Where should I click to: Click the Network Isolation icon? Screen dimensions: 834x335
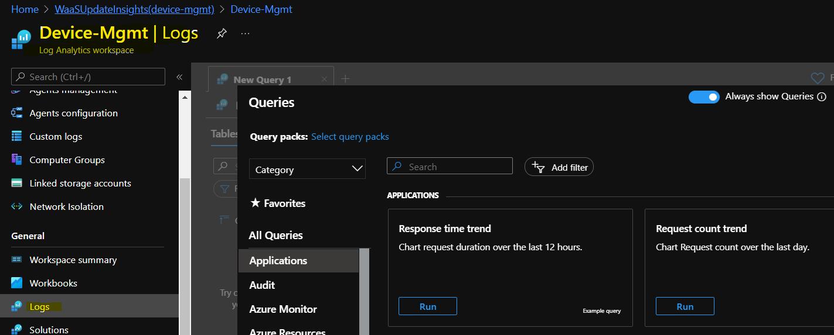tap(17, 206)
